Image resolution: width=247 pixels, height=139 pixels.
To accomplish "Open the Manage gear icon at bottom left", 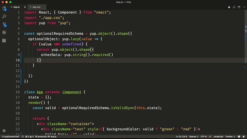I will 4,131.
